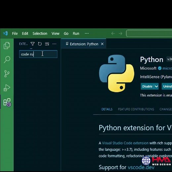Image resolution: width=172 pixels, height=172 pixels.
Task: Open the Edit menu
Action: (25, 33)
